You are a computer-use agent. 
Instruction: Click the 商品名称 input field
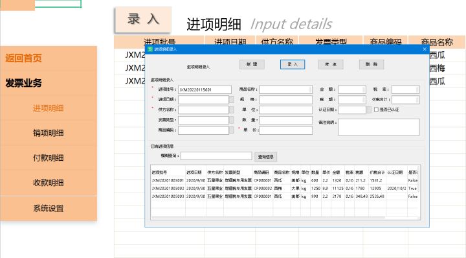(x=285, y=89)
